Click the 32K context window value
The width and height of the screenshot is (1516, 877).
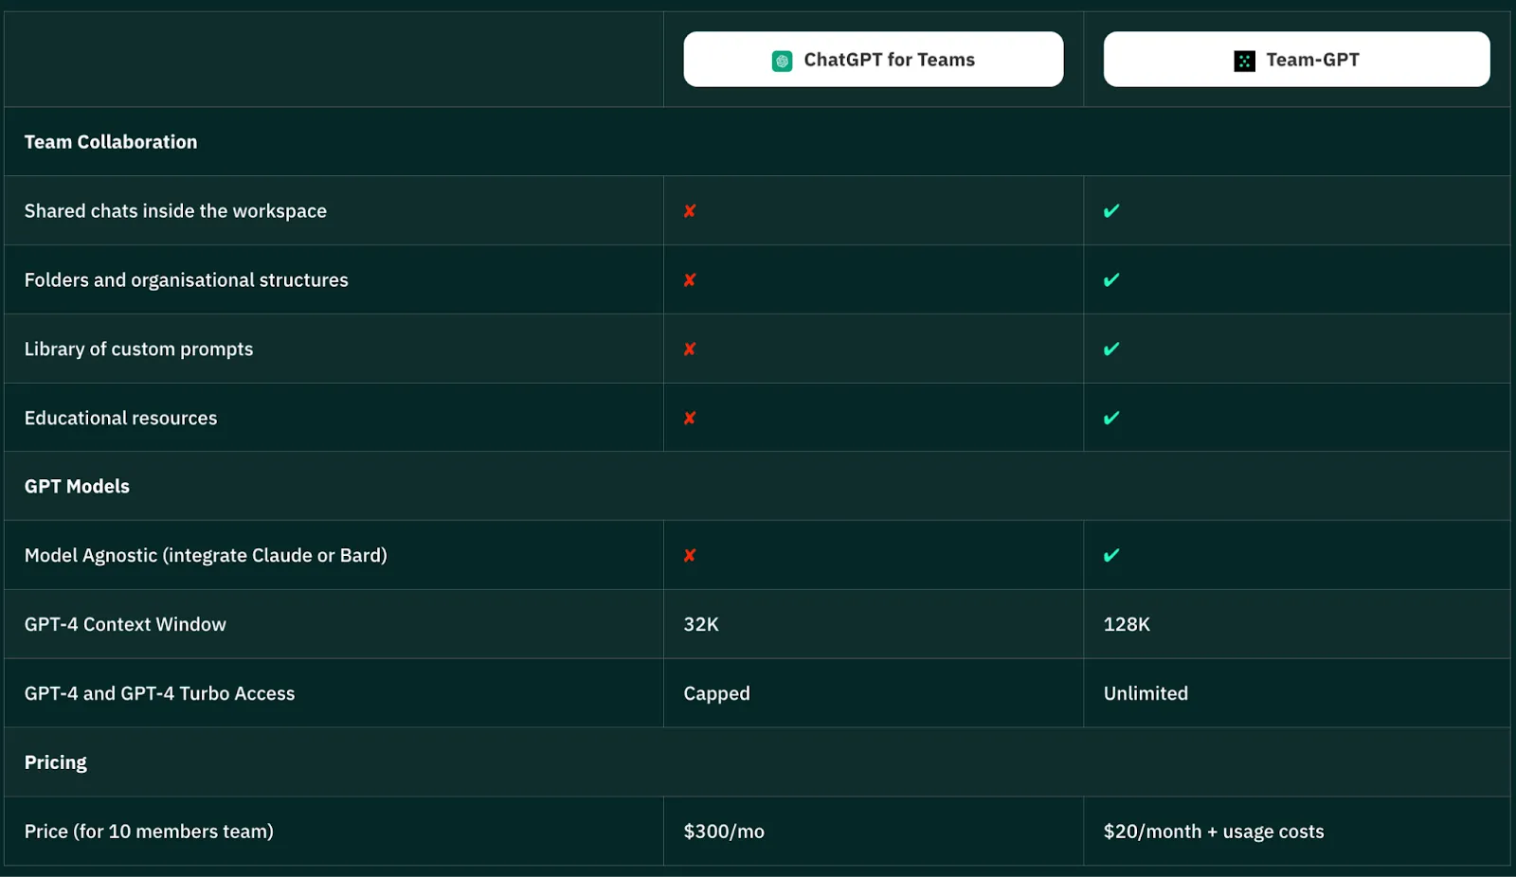point(701,625)
